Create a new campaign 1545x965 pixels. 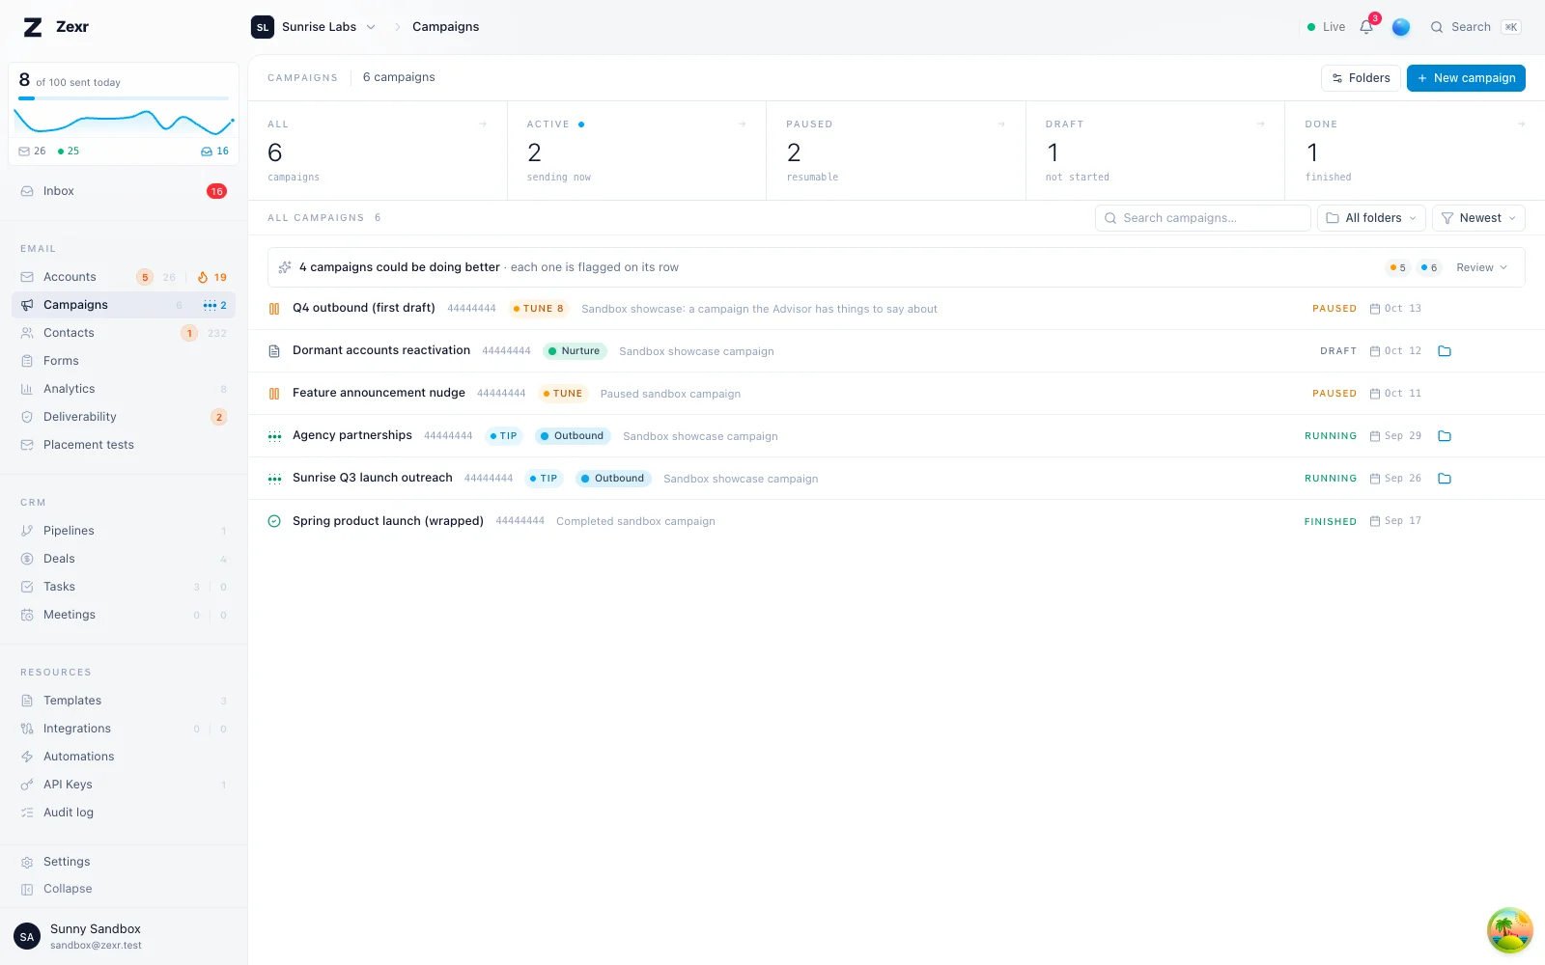(1466, 78)
